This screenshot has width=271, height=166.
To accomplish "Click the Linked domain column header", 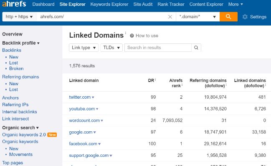I will 84,80.
